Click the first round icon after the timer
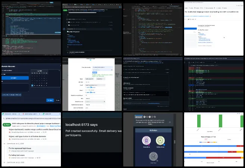This screenshot has width=245, height=168. pos(145,117)
